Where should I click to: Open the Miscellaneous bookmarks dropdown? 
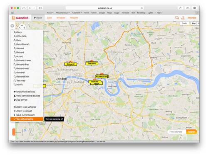click(63, 13)
